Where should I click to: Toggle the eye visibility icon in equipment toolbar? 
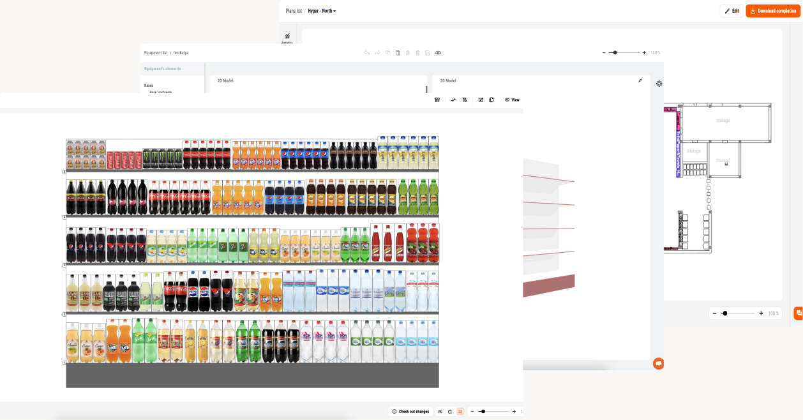point(439,53)
